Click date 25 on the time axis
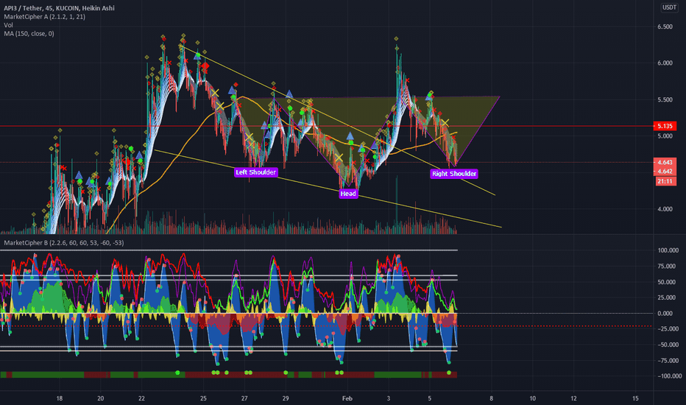Screen dimensions: 686x405 click(203, 398)
